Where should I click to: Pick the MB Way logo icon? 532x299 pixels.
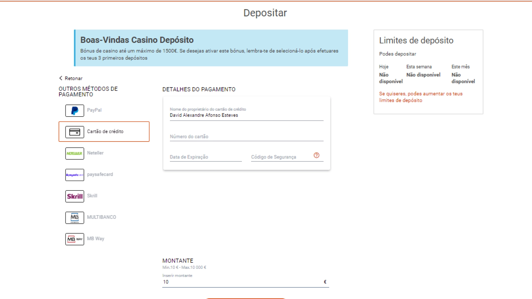[x=75, y=239]
